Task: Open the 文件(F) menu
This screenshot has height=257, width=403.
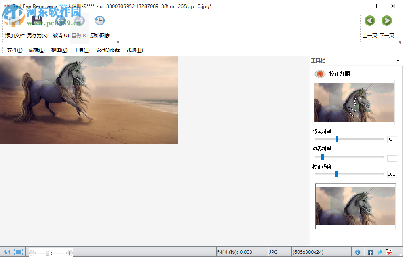Action: tap(15, 50)
